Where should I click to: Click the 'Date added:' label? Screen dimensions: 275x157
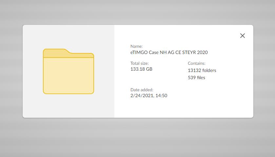142,90
